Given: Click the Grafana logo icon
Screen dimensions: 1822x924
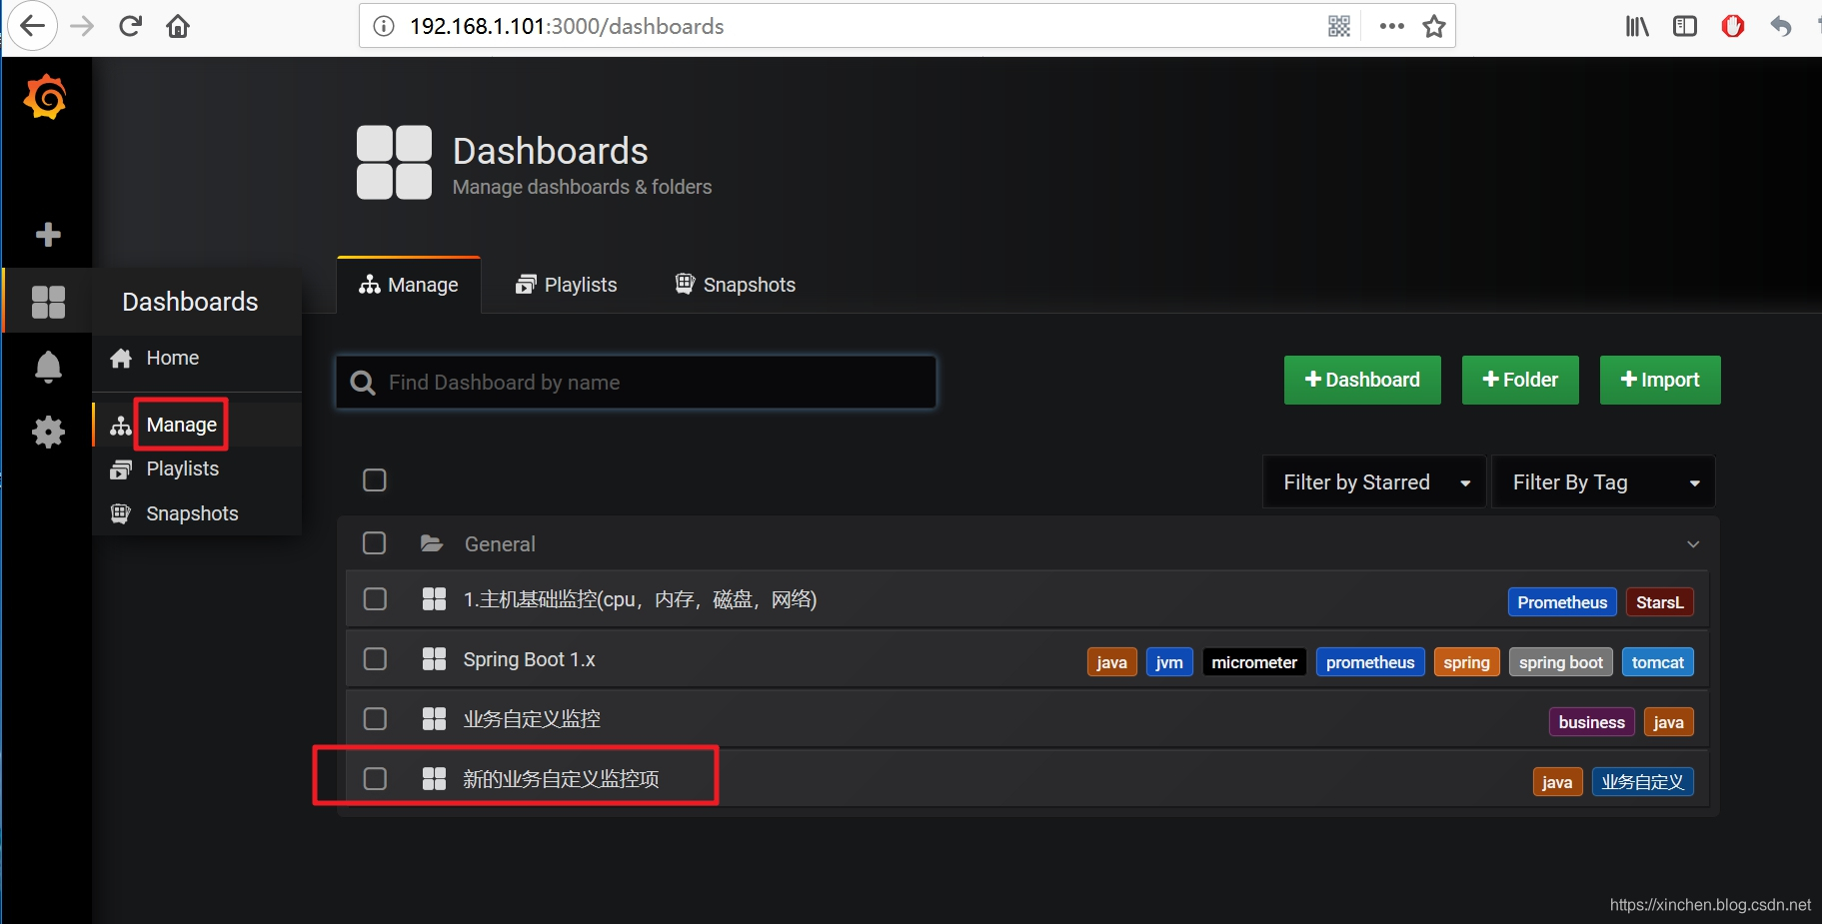Looking at the screenshot, I should [x=46, y=97].
